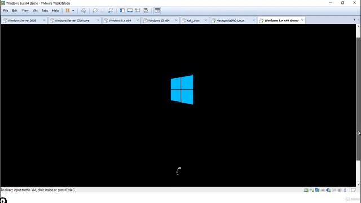This screenshot has width=361, height=203.
Task: Click the 'To direct input to this VM' text
Action: [x=38, y=190]
